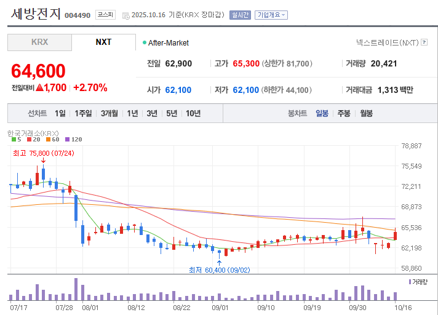Show the 월봉 monthly candle chart

click(x=366, y=113)
